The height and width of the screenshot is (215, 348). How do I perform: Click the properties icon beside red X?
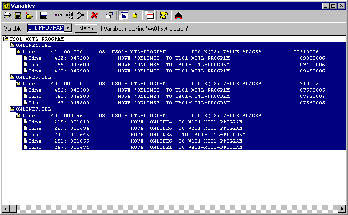tap(109, 15)
